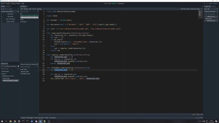
Task: Open the [empty] scene tab
Action: click(24, 6)
